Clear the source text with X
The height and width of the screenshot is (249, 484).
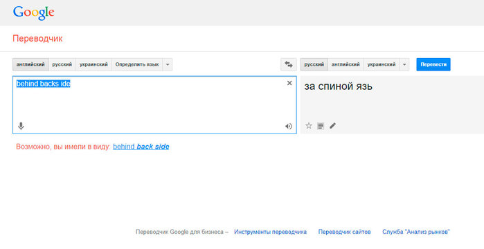coord(289,83)
